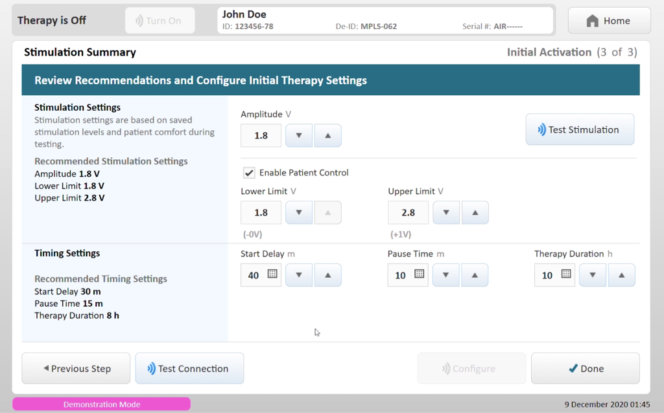The image size is (664, 413).
Task: Open keypad icon in Start Delay field
Action: coord(272,274)
